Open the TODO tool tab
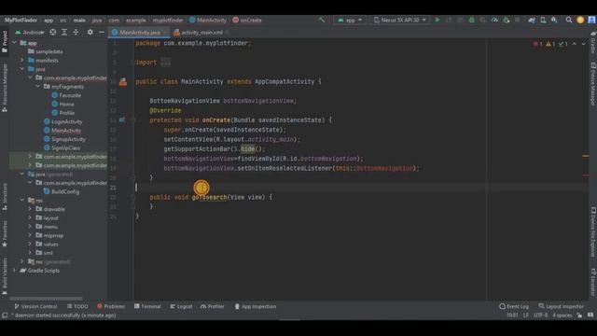 (x=77, y=306)
